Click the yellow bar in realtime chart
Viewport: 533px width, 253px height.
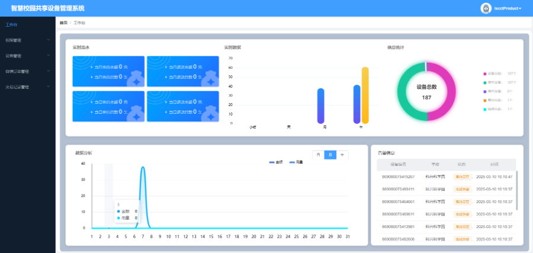365,95
